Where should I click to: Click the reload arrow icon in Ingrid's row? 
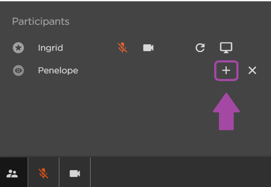coord(200,48)
